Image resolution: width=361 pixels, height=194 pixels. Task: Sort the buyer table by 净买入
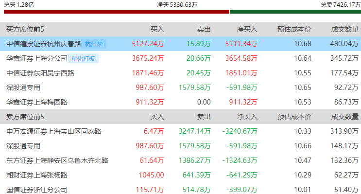(247, 29)
